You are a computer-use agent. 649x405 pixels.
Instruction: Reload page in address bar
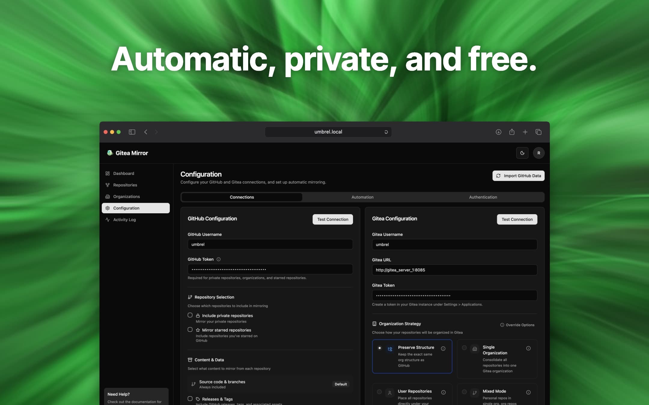386,132
